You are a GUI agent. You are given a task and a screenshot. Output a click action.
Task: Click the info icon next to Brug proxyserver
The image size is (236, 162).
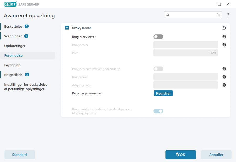(224, 37)
